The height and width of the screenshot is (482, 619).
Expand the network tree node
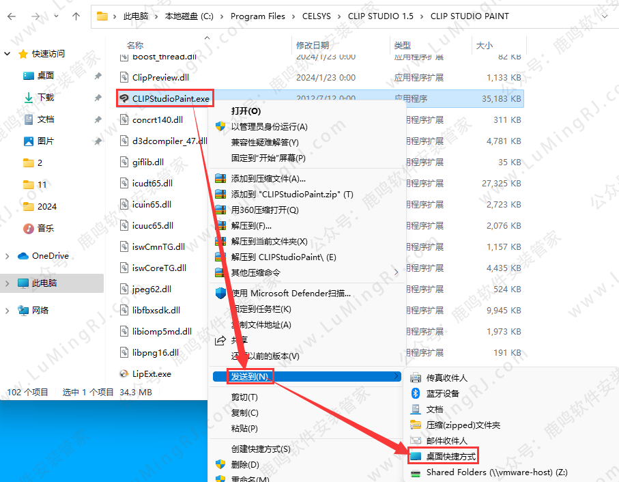point(8,311)
